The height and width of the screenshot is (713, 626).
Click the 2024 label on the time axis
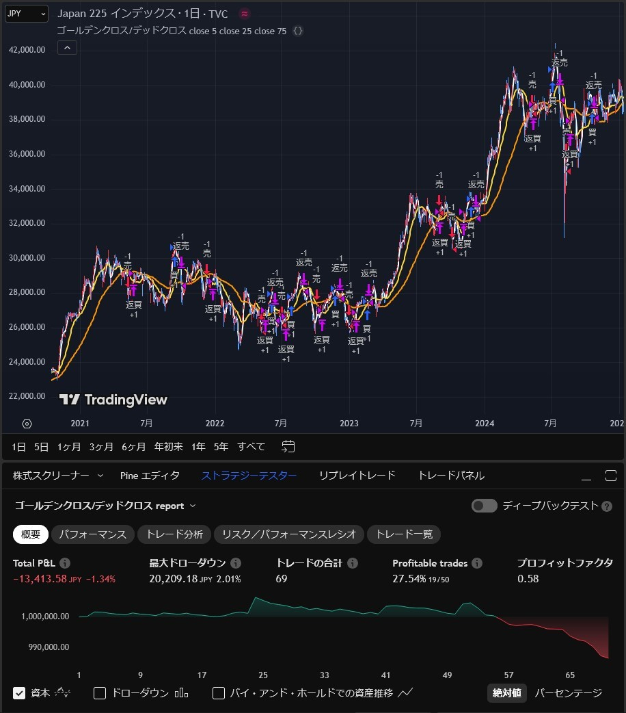click(485, 424)
